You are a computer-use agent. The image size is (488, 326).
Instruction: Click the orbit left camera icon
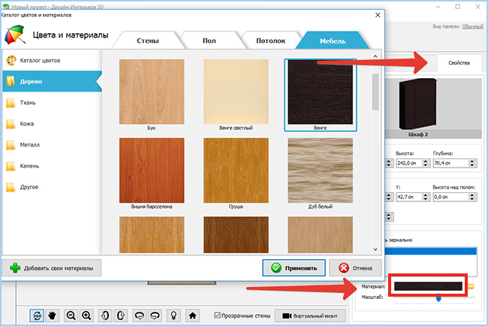pyautogui.click(x=140, y=315)
